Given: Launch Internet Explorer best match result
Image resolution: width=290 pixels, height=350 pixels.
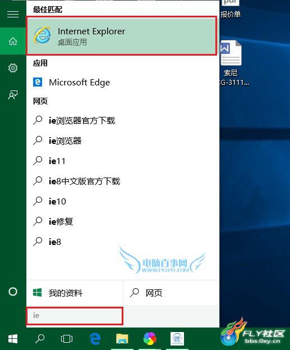Looking at the screenshot, I should click(122, 36).
